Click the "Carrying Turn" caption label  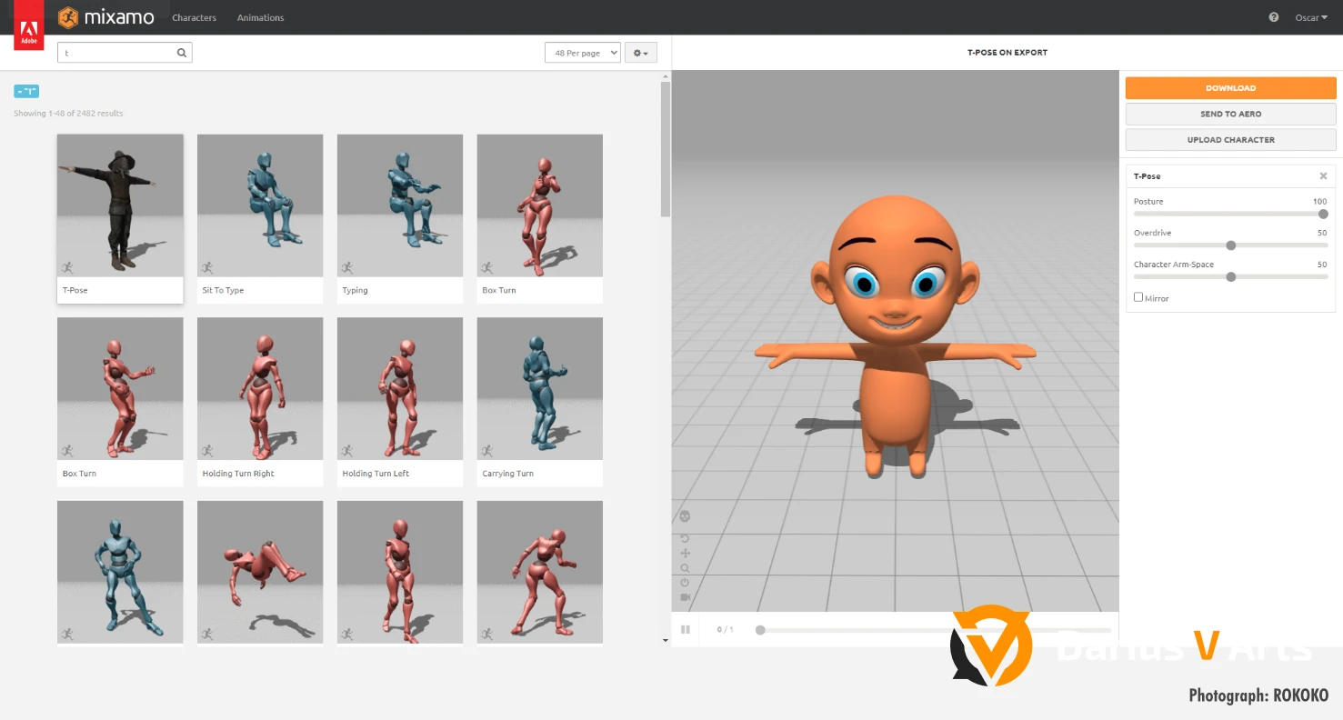pos(508,474)
